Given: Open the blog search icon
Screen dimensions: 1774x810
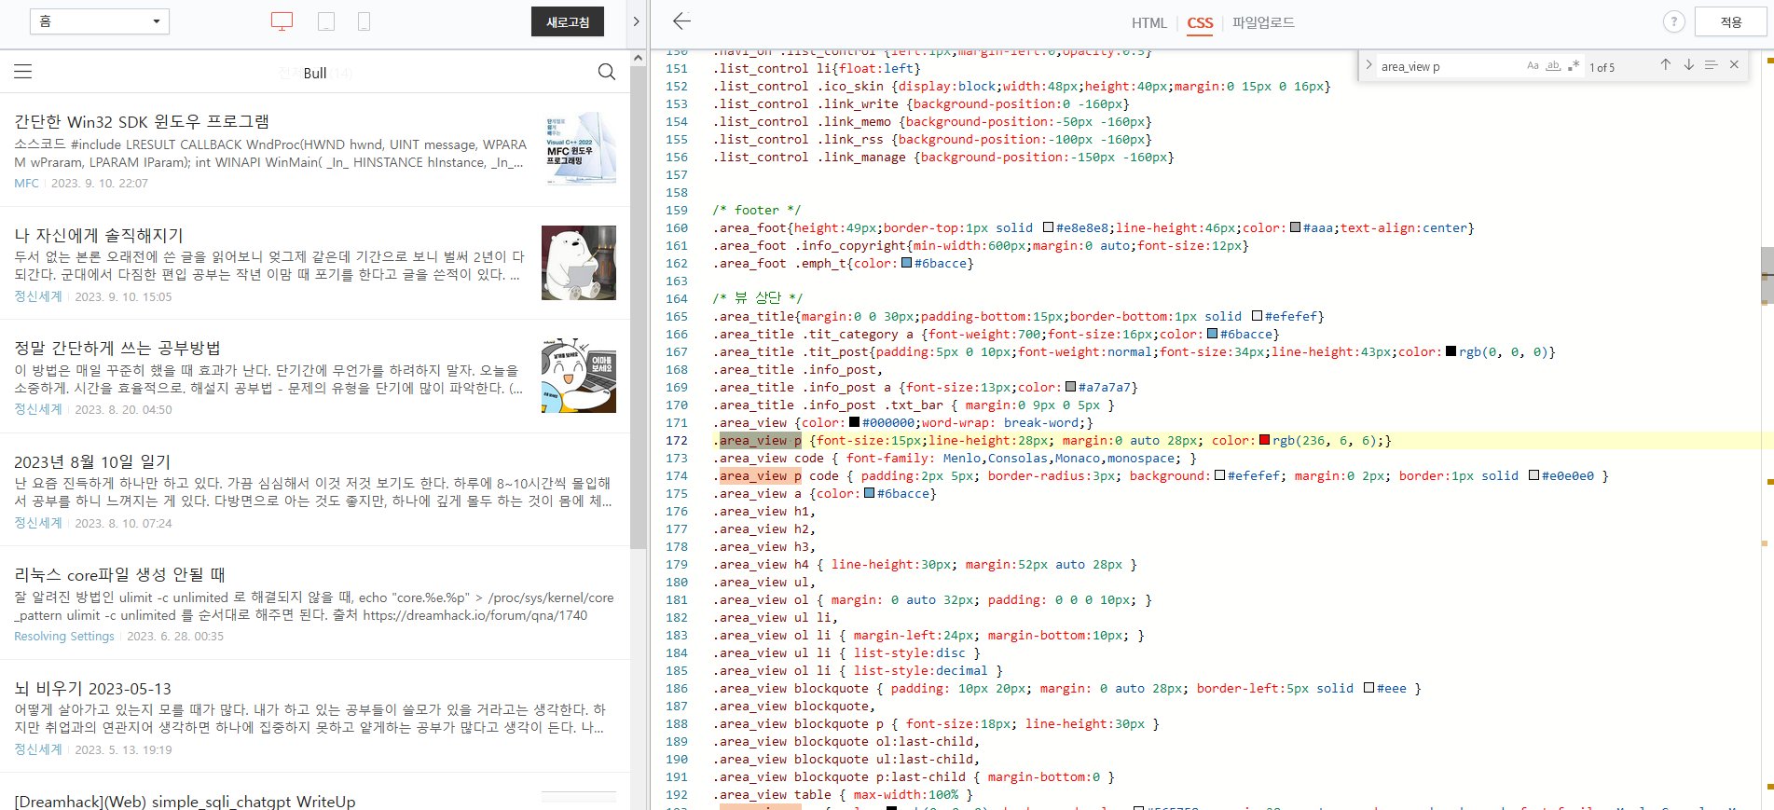Looking at the screenshot, I should [x=606, y=72].
